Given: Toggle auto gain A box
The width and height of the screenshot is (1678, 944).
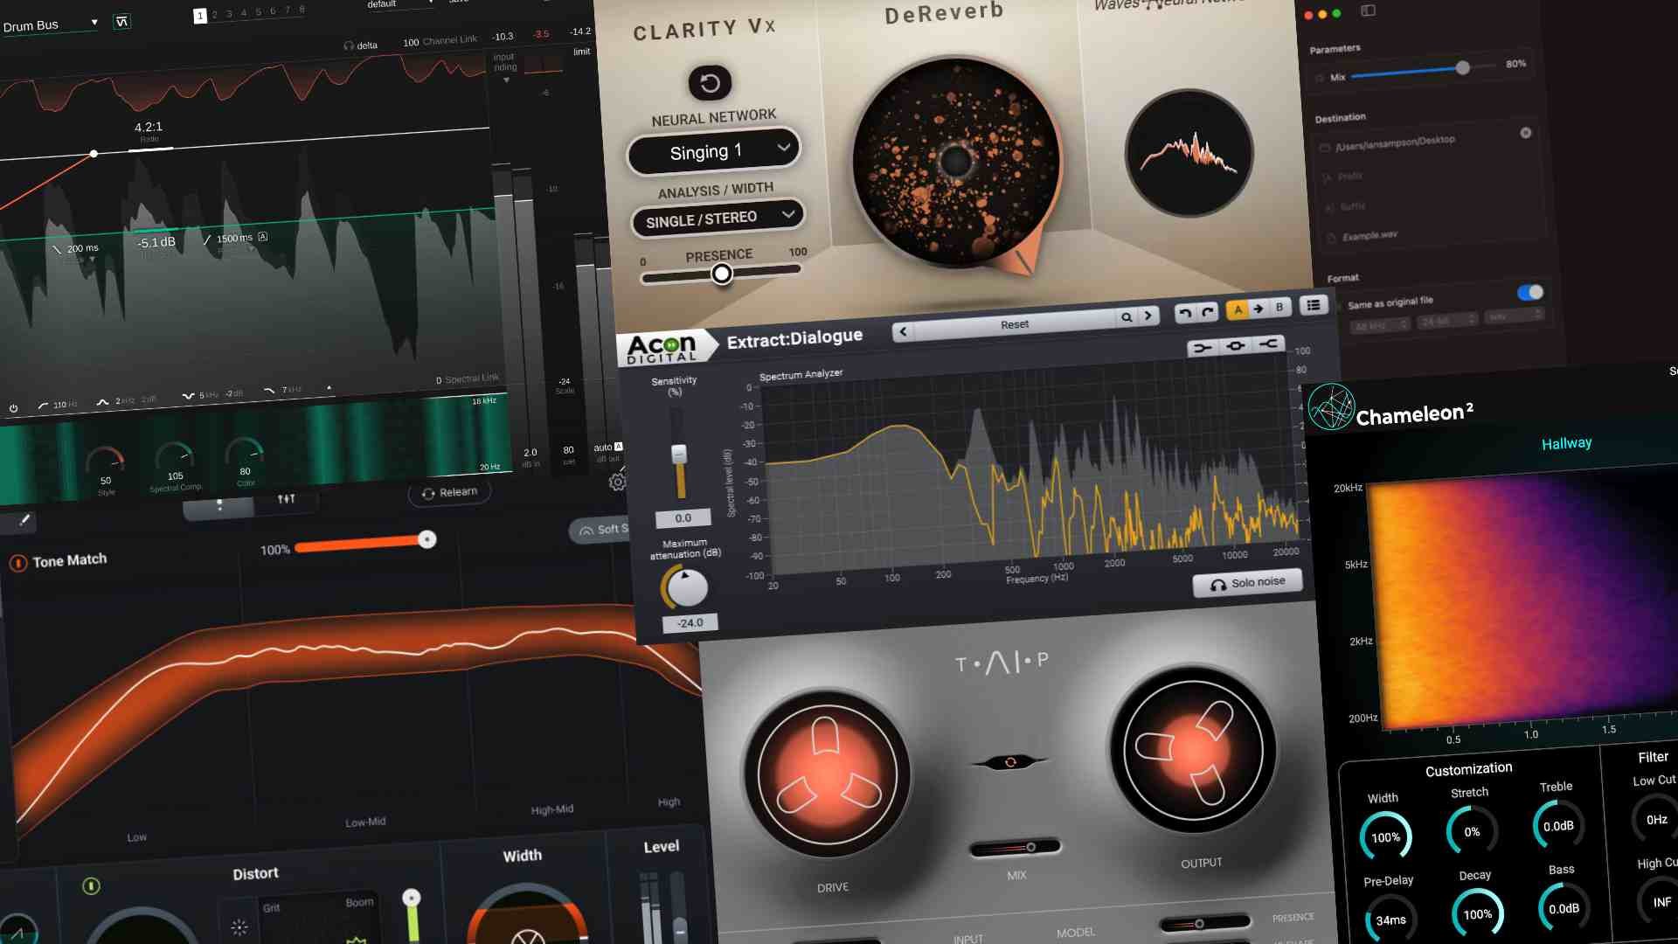Looking at the screenshot, I should click(x=619, y=447).
